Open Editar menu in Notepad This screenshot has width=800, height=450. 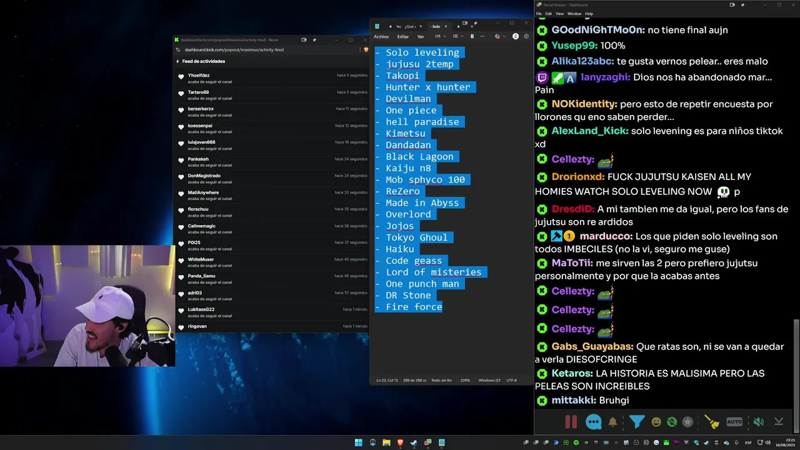click(403, 36)
